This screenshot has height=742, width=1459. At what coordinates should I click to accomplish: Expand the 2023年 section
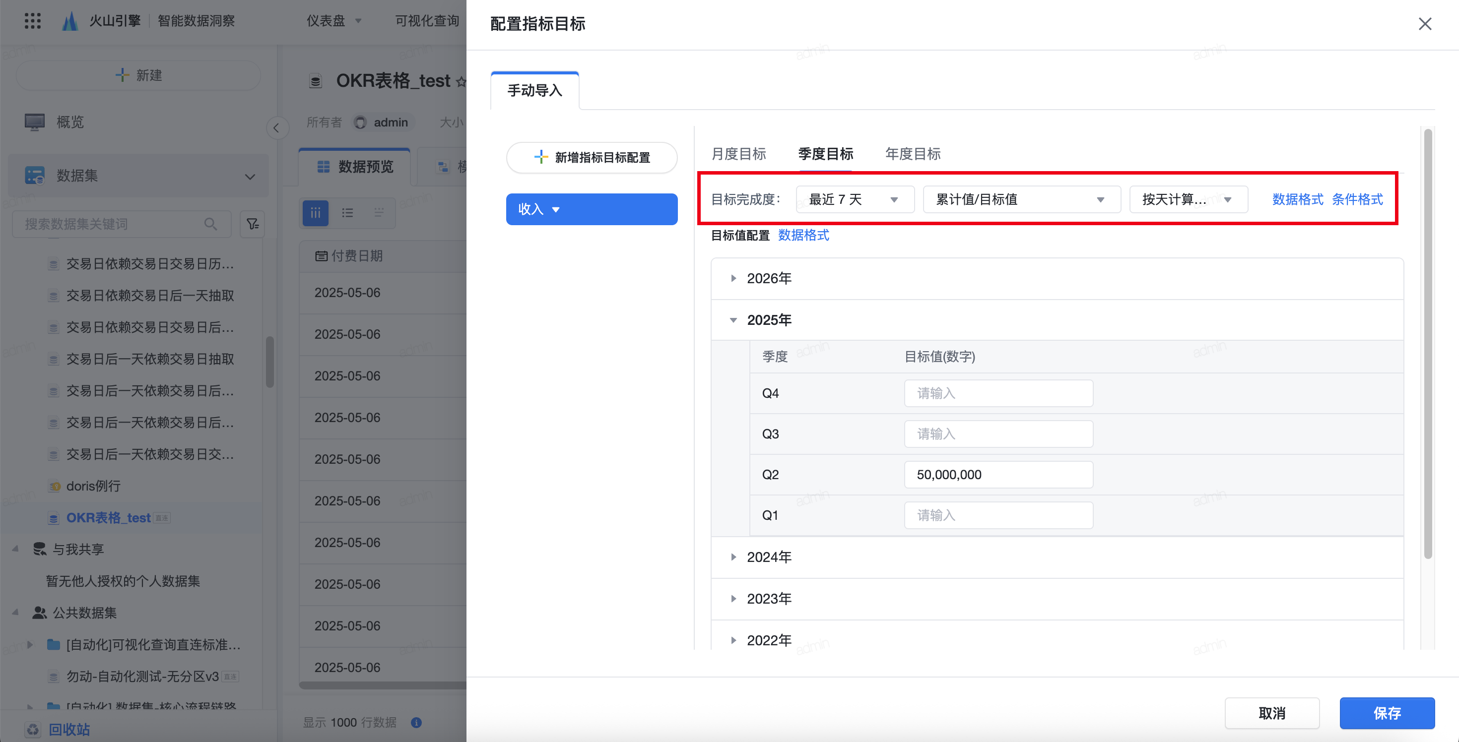733,598
